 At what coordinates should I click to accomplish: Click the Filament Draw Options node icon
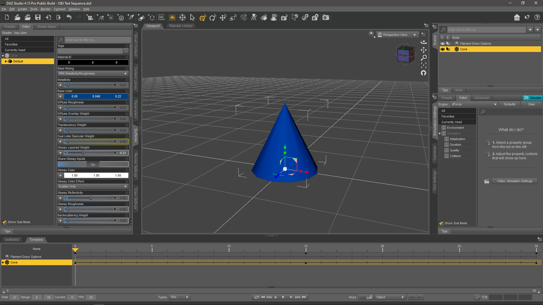(x=456, y=43)
